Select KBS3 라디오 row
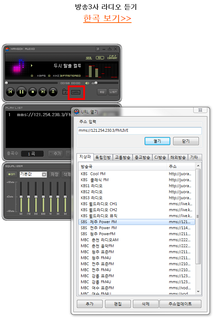 point(137,198)
